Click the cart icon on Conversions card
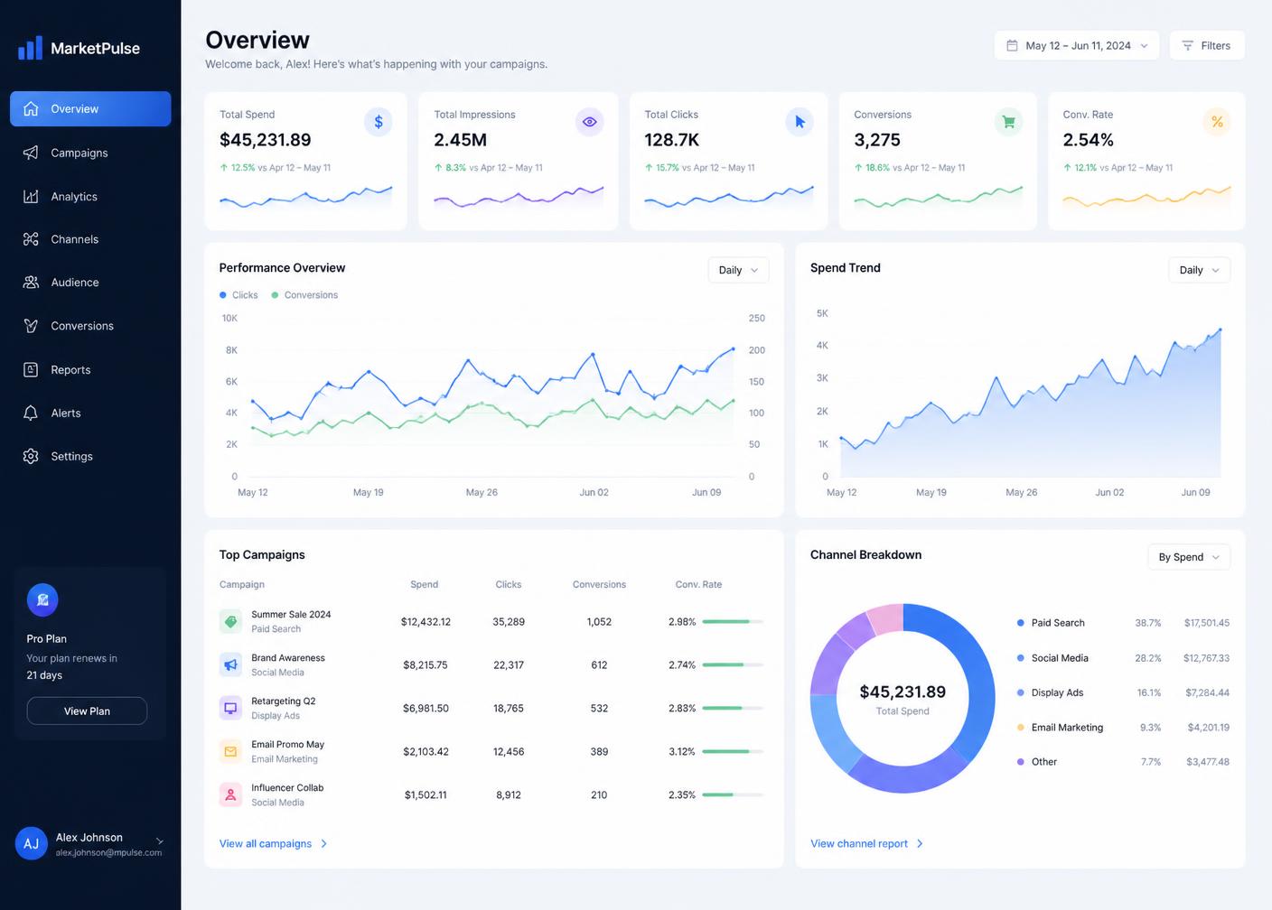Viewport: 1272px width, 910px height. tap(1008, 122)
